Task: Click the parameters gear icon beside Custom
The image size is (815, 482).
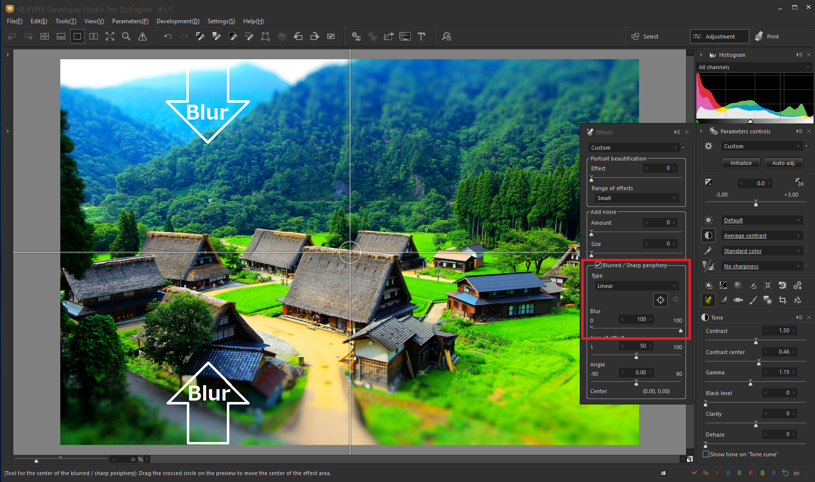Action: 708,146
